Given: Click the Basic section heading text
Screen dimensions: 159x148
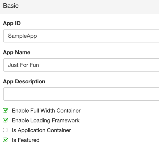Looking at the screenshot, I should point(11,6).
